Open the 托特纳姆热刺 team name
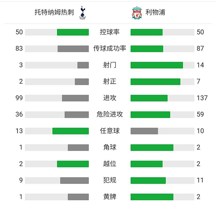Image resolution: width=216 pixels, height=204 pixels. click(54, 13)
